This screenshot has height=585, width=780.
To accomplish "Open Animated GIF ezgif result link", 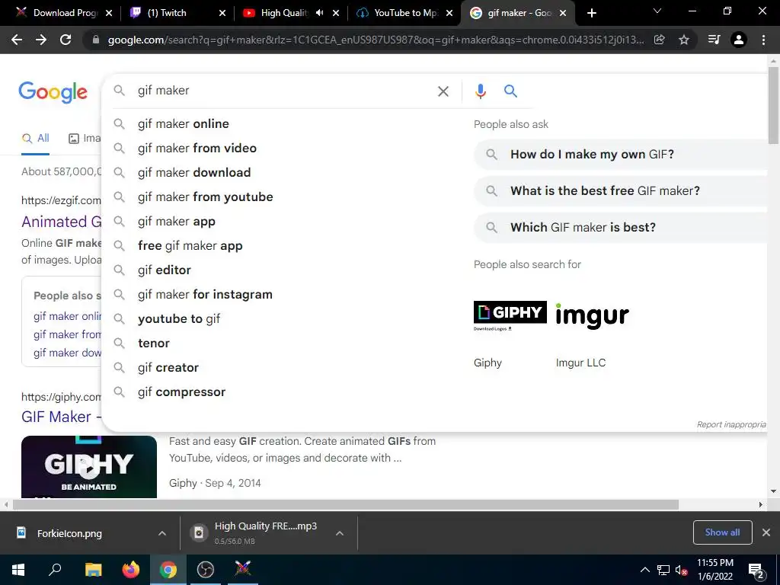I will (61, 222).
